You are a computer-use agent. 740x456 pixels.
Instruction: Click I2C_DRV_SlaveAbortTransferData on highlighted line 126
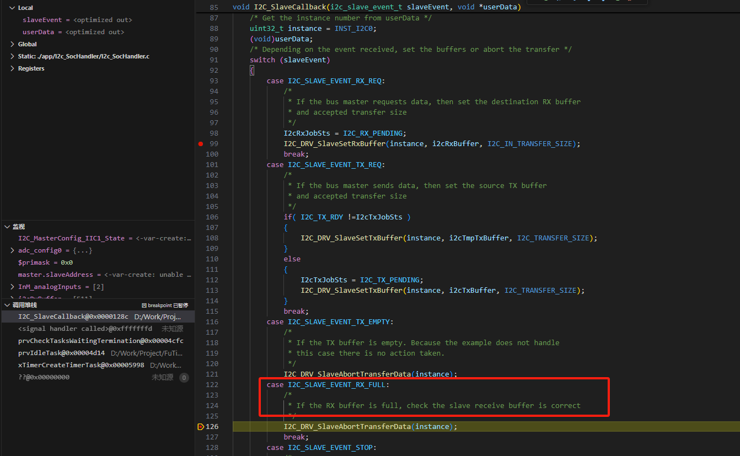[347, 426]
